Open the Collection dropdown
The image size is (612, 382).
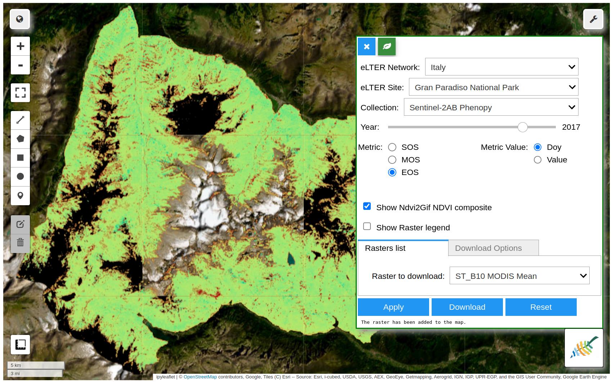(491, 107)
